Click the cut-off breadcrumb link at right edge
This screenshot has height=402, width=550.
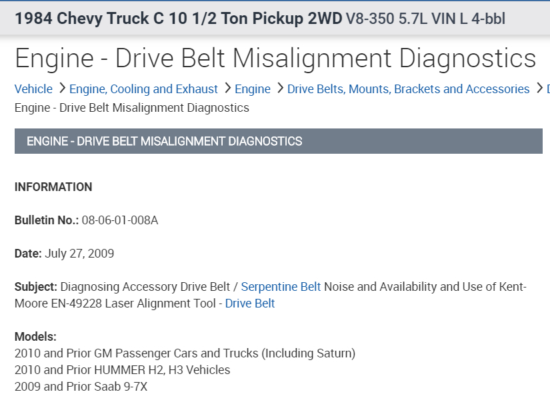547,89
